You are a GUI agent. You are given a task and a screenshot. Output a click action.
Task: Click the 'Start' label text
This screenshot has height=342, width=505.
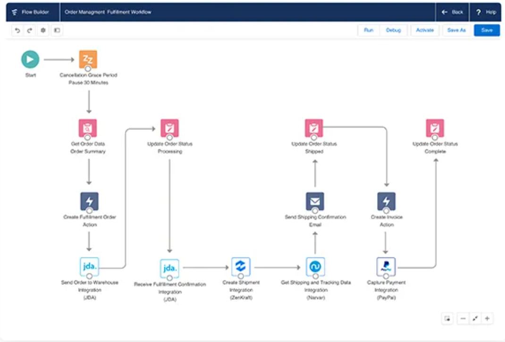[31, 75]
